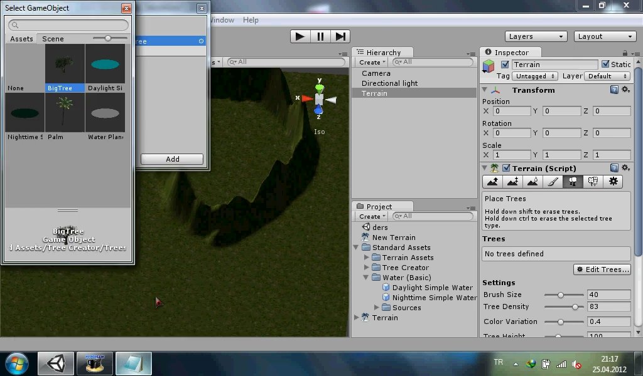Expand the Tree Creator folder
Screen dimensions: 643x376
point(366,267)
